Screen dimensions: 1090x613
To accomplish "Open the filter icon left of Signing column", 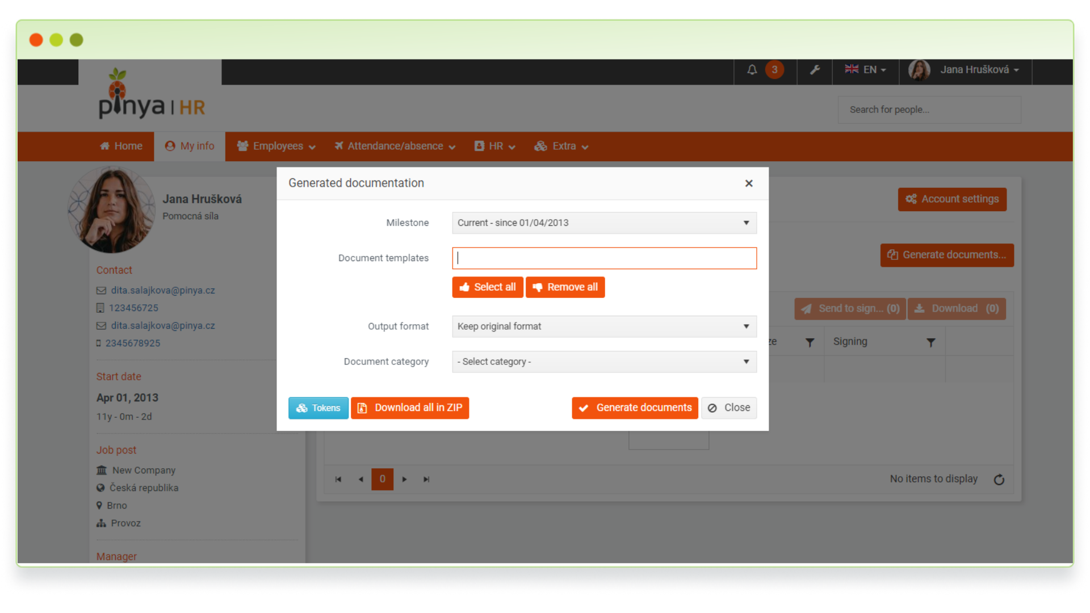I will (810, 342).
